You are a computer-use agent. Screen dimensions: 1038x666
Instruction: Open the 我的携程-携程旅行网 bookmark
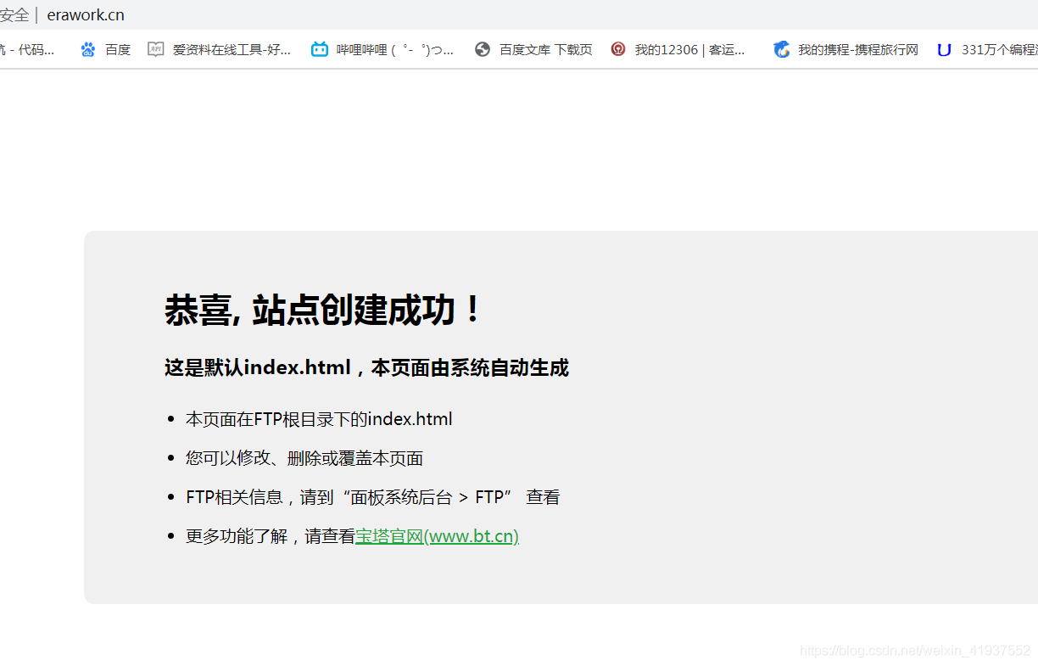(x=857, y=49)
